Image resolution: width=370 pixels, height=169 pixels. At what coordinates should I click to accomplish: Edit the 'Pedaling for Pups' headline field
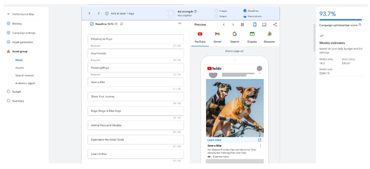(136, 39)
